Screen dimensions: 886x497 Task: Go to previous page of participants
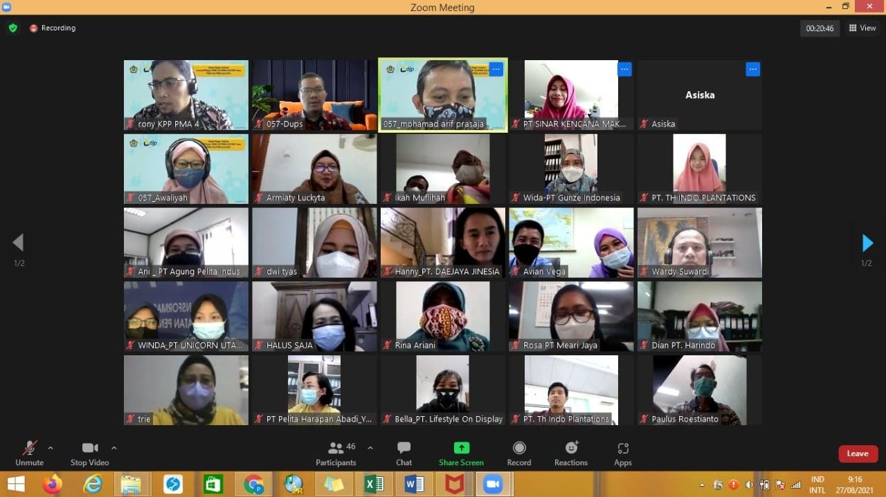click(x=18, y=243)
